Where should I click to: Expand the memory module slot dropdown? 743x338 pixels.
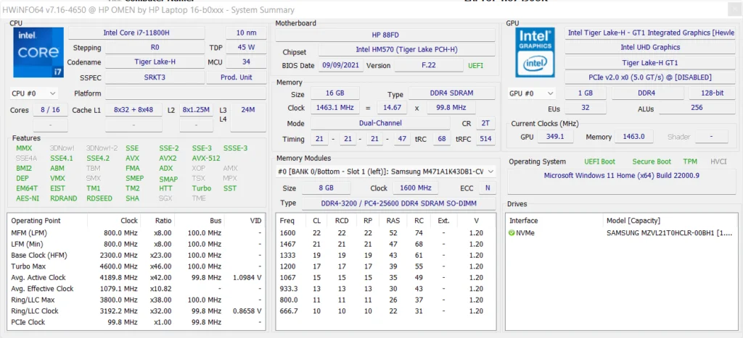point(386,172)
